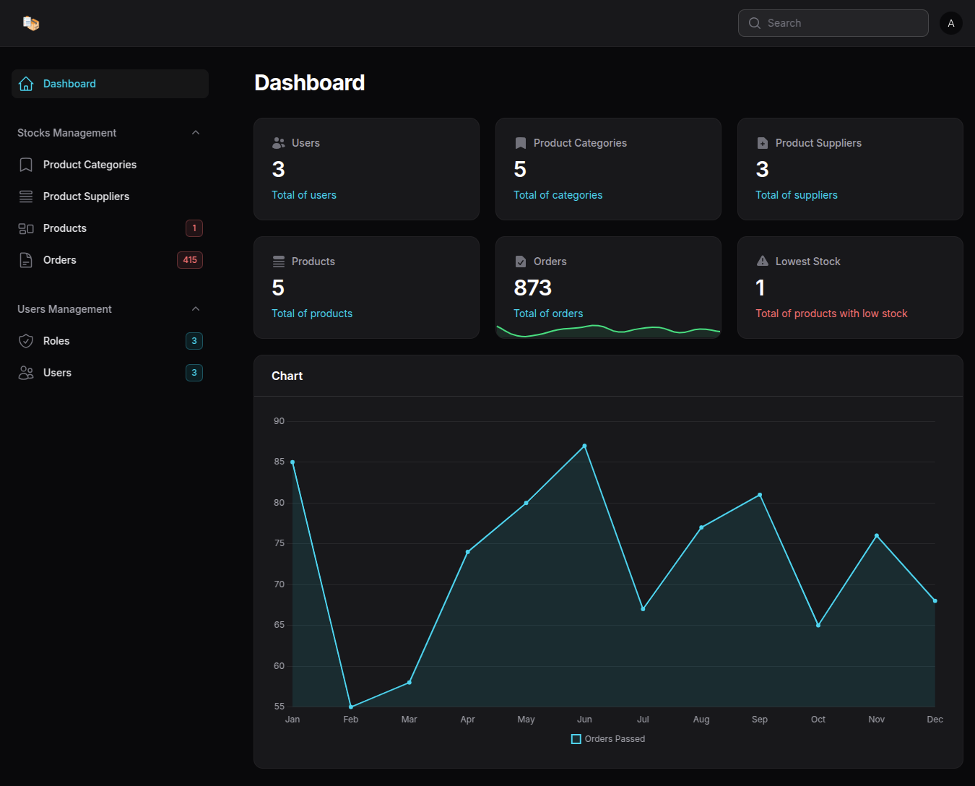Click the Dashboard home icon

pyautogui.click(x=26, y=84)
